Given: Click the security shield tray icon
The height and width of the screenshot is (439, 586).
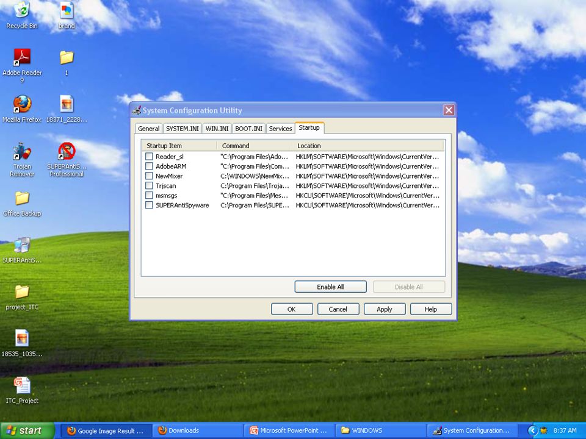Looking at the screenshot, I should [543, 430].
